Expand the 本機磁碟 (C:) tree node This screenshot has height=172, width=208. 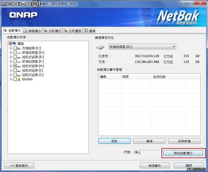[11, 48]
